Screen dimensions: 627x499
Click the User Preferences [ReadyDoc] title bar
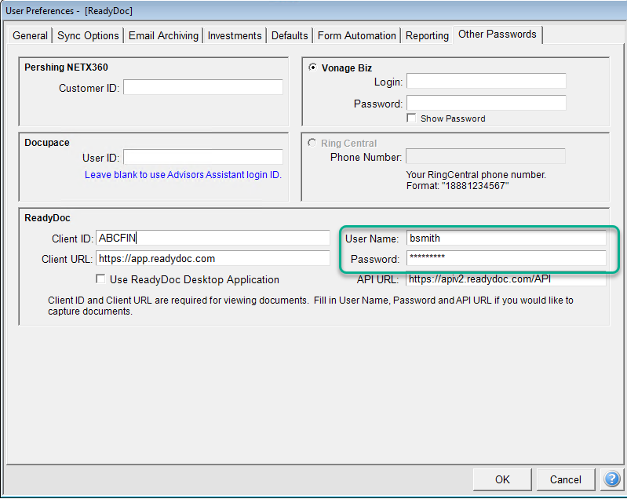click(x=314, y=10)
